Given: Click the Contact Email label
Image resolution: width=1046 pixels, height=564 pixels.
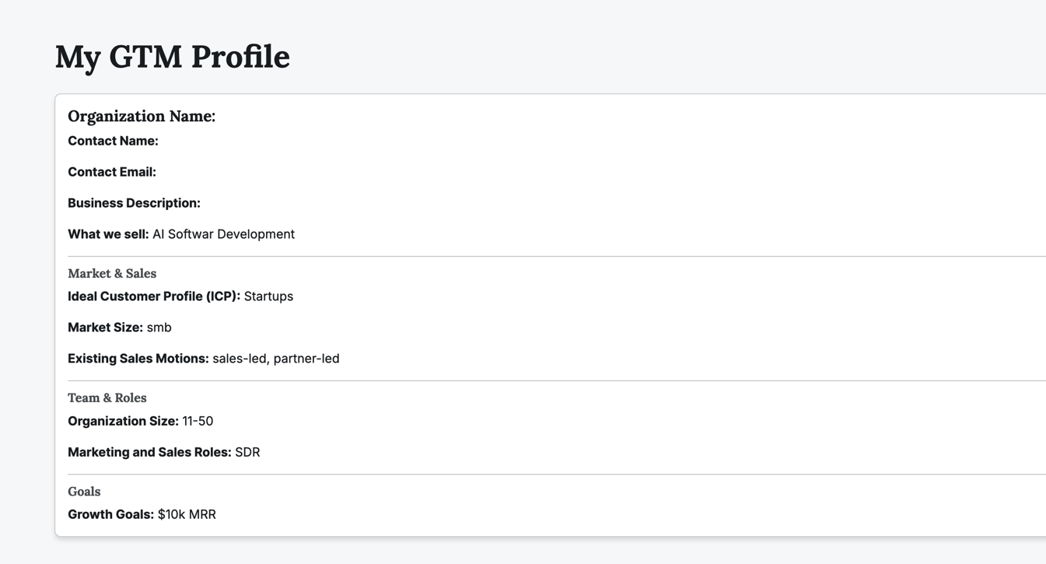Looking at the screenshot, I should click(x=112, y=172).
